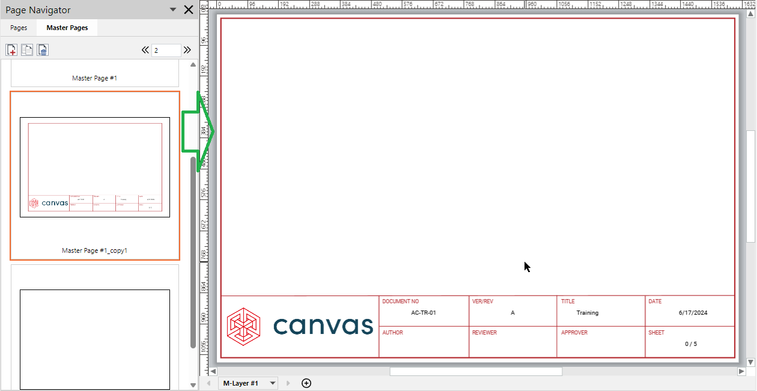Click the page number input field
This screenshot has height=391, width=757.
click(x=166, y=50)
